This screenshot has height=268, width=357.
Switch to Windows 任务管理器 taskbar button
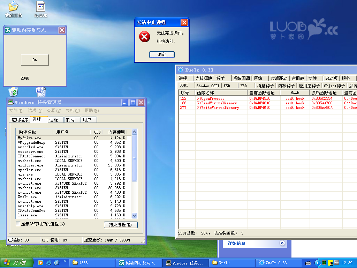click(185, 263)
